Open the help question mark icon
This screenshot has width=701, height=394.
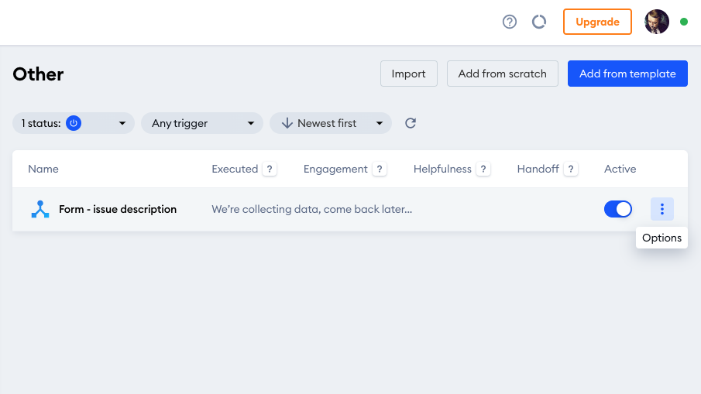point(509,22)
